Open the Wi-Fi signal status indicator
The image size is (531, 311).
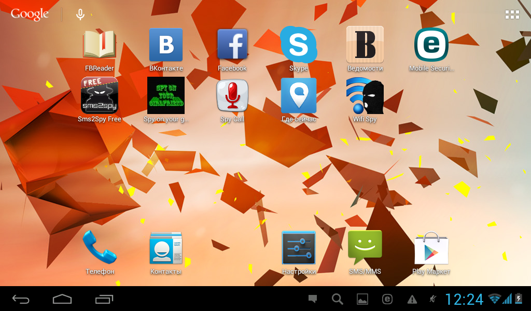point(494,299)
